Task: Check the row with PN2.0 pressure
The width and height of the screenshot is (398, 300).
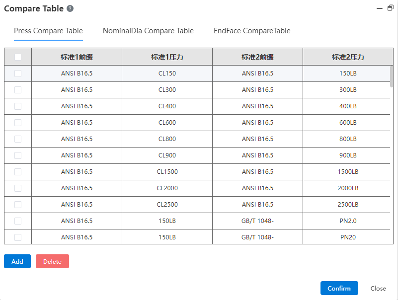Action: coord(18,221)
